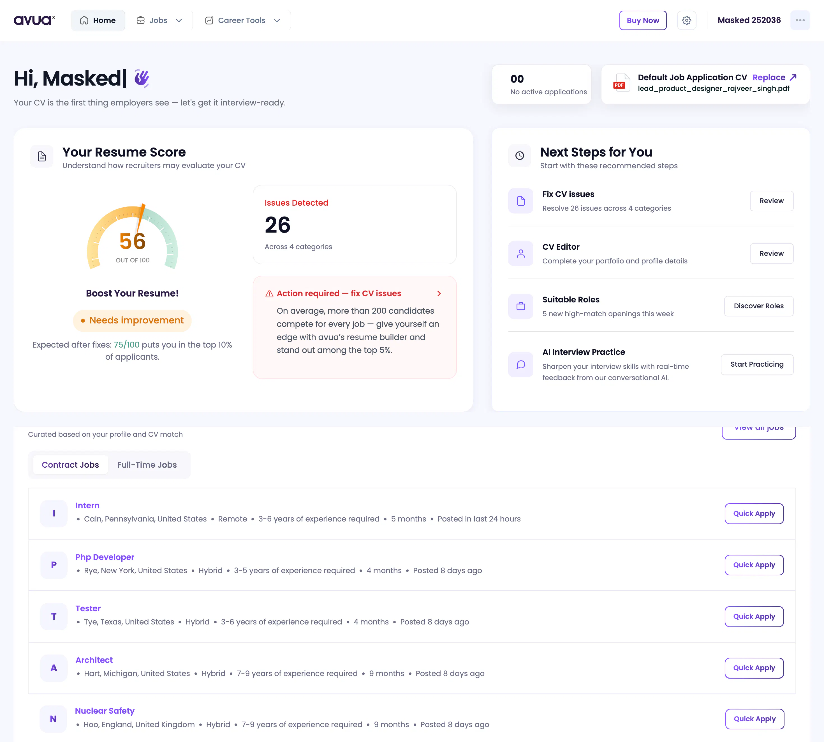Open action required chevron arrow
This screenshot has height=742, width=824.
point(439,293)
